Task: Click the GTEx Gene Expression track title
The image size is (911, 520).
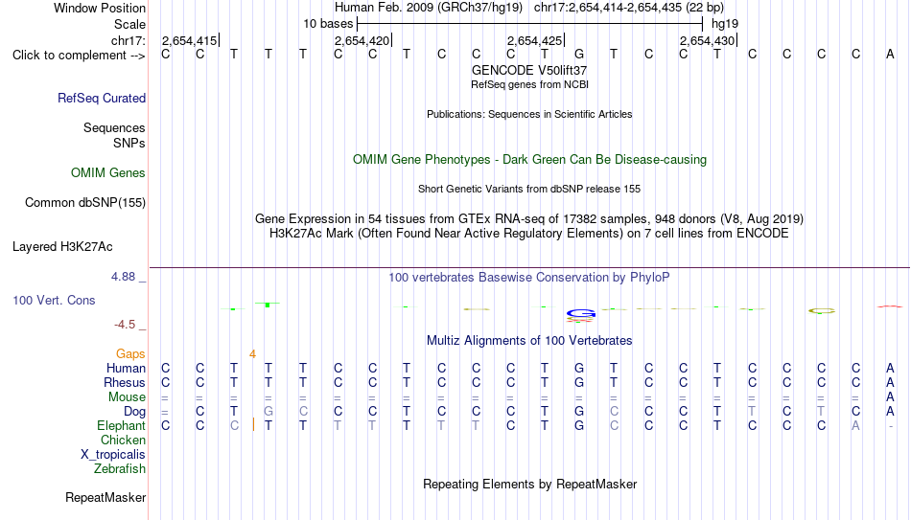Action: click(529, 218)
